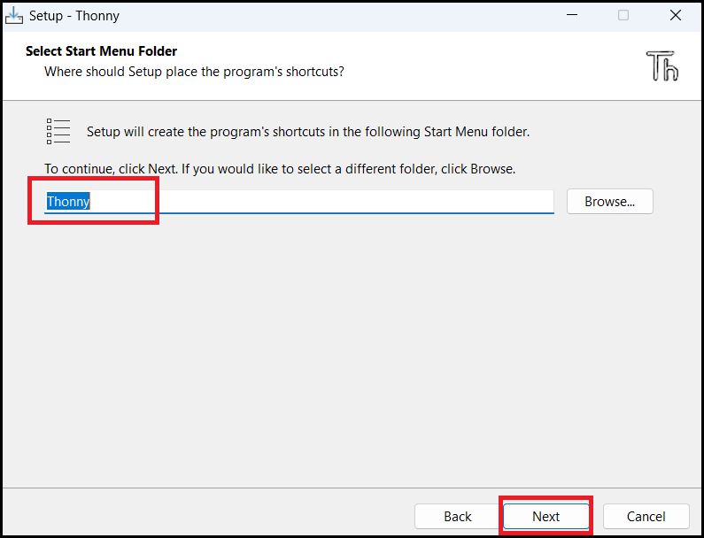Click the white header panel background

pos(494,65)
